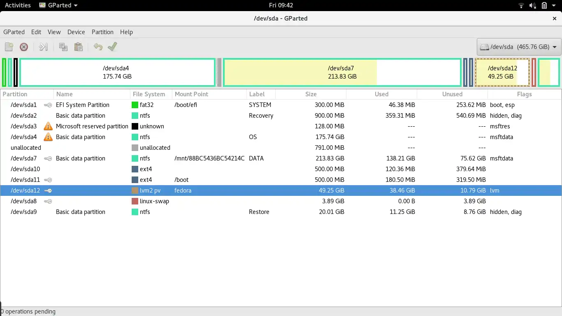Viewport: 562px width, 316px height.
Task: Open the GParted menu
Action: click(14, 32)
